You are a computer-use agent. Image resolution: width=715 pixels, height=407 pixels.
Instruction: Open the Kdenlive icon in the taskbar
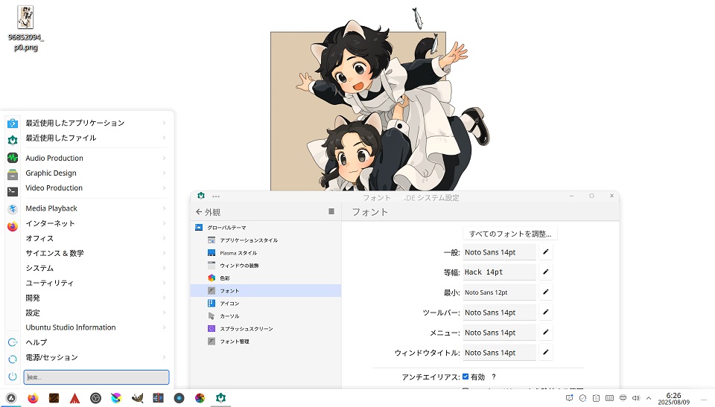[x=158, y=398]
